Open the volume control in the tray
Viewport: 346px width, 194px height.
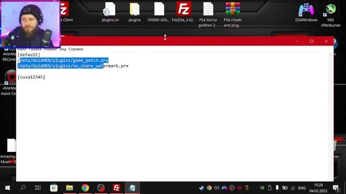217,188
